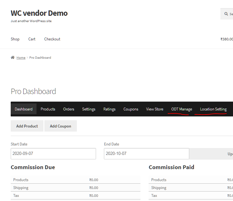Select the Dashboard tab
Screen dimensions: 233x201
point(24,109)
